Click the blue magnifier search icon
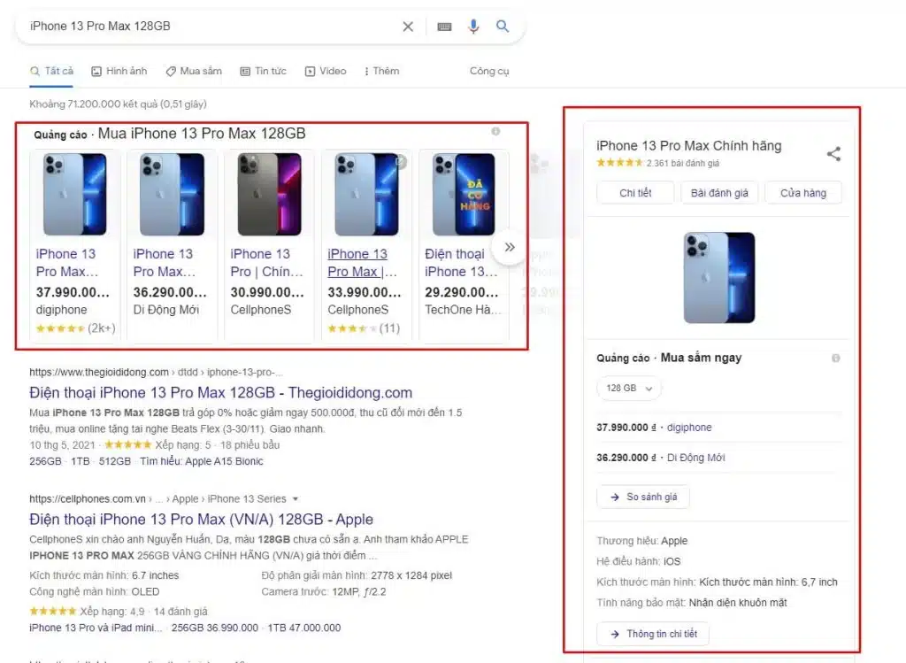 (503, 27)
